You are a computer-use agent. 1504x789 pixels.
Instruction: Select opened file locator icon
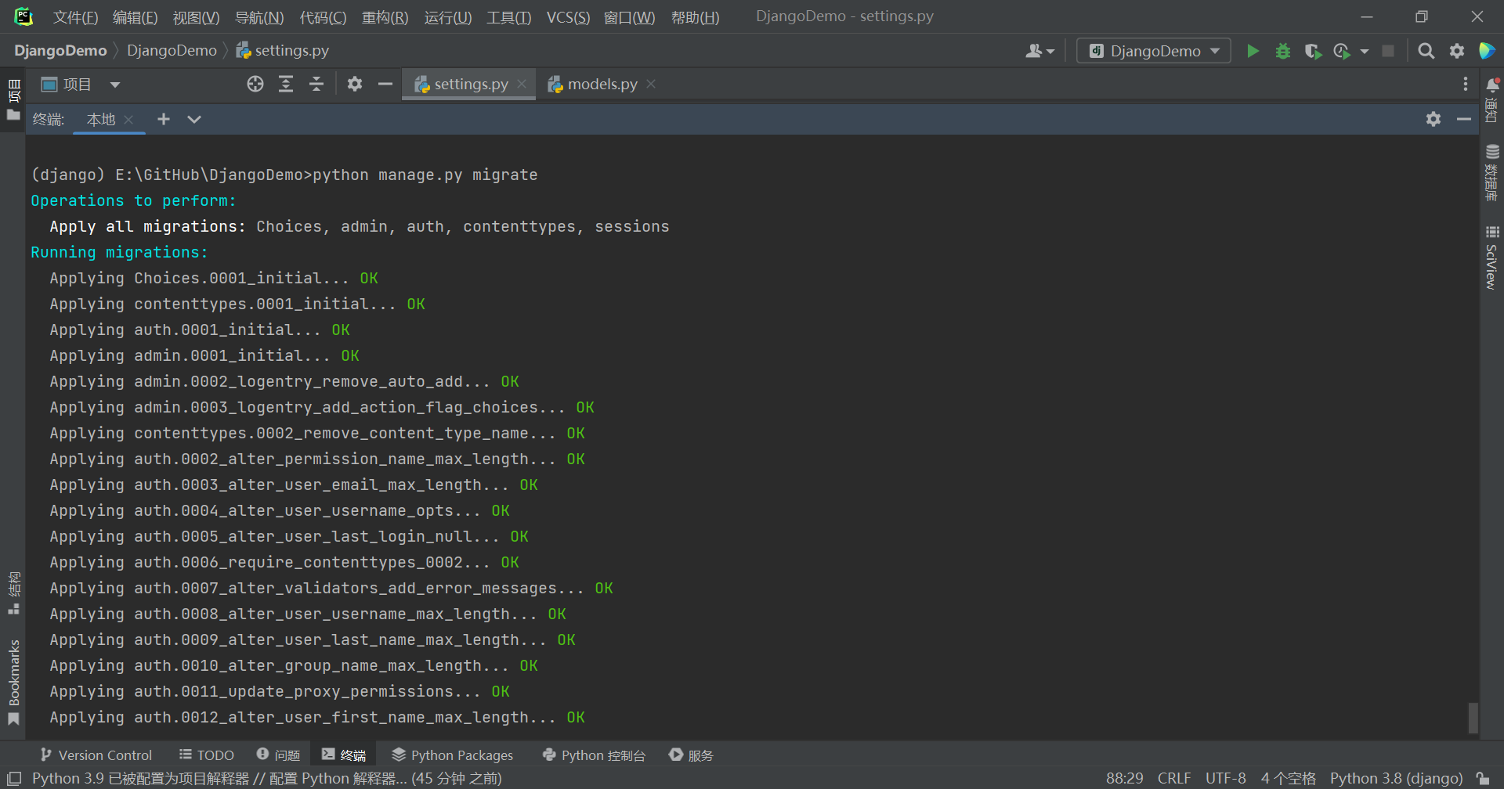tap(255, 84)
